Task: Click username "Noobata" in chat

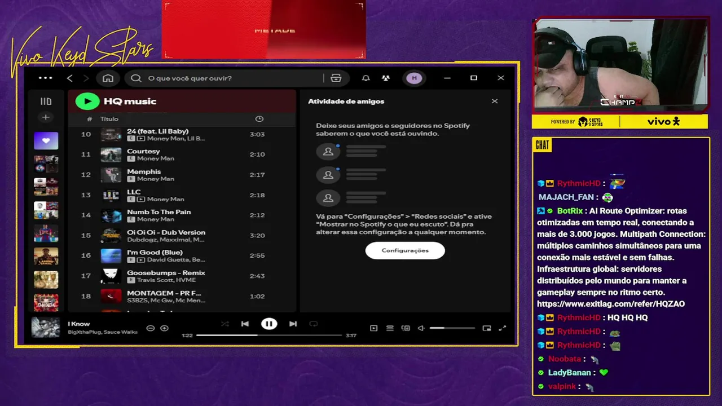Action: 565,359
